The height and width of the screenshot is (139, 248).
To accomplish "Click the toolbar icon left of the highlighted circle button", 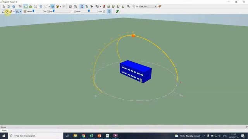I will click(20, 7).
